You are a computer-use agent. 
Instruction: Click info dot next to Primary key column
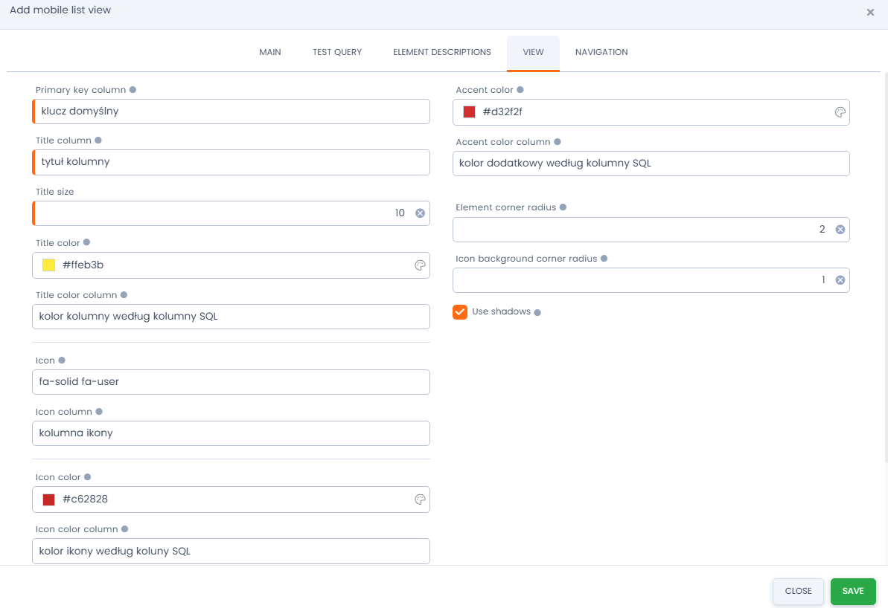132,90
